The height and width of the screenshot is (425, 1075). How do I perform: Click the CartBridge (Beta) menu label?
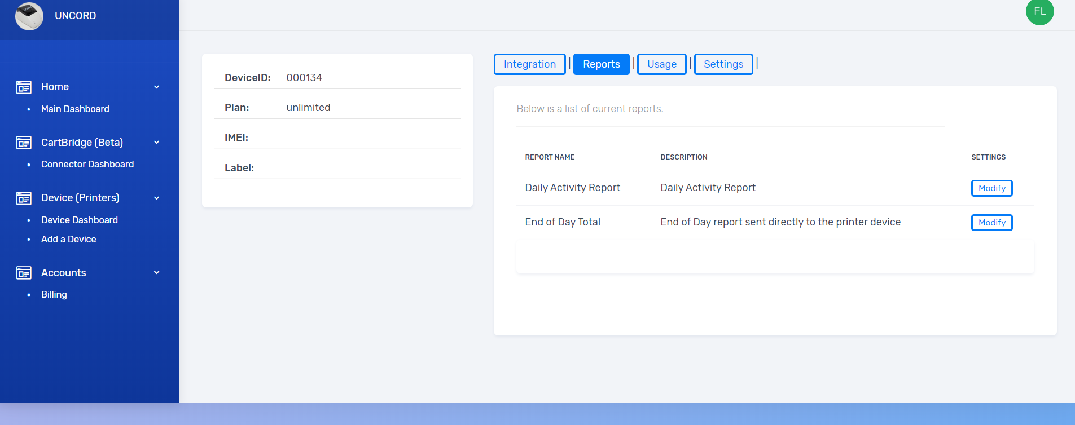pyautogui.click(x=82, y=143)
